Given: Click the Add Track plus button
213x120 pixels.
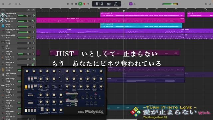Looking at the screenshot, I should (3, 10).
